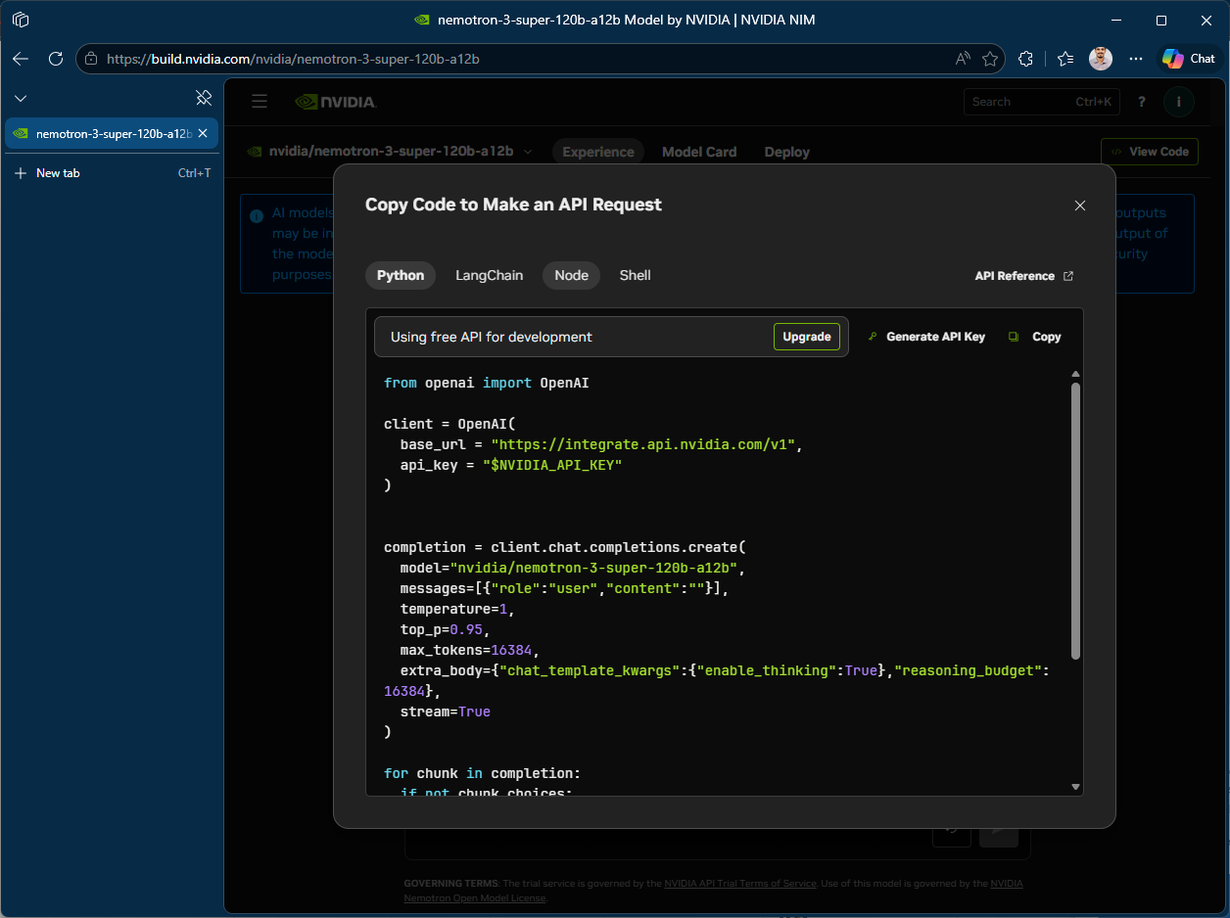
Task: Click the Upgrade button
Action: [x=807, y=337]
